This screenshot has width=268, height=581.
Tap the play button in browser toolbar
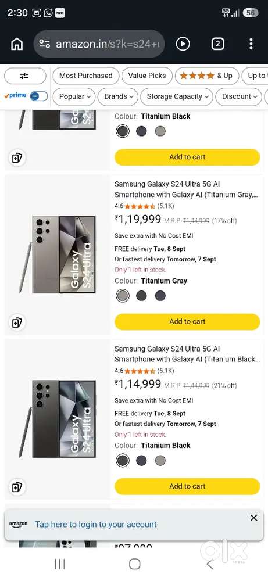point(183,44)
